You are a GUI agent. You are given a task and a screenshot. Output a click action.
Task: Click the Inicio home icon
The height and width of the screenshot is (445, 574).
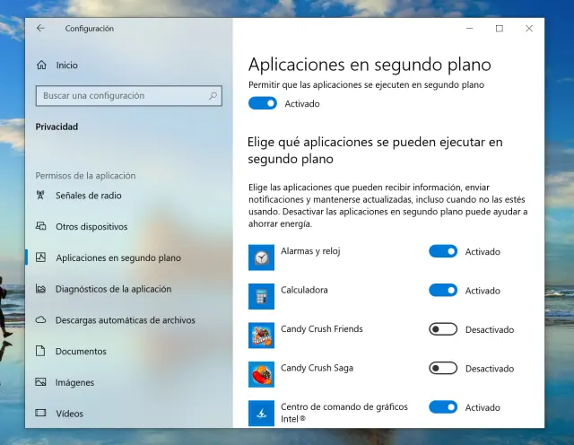(40, 65)
